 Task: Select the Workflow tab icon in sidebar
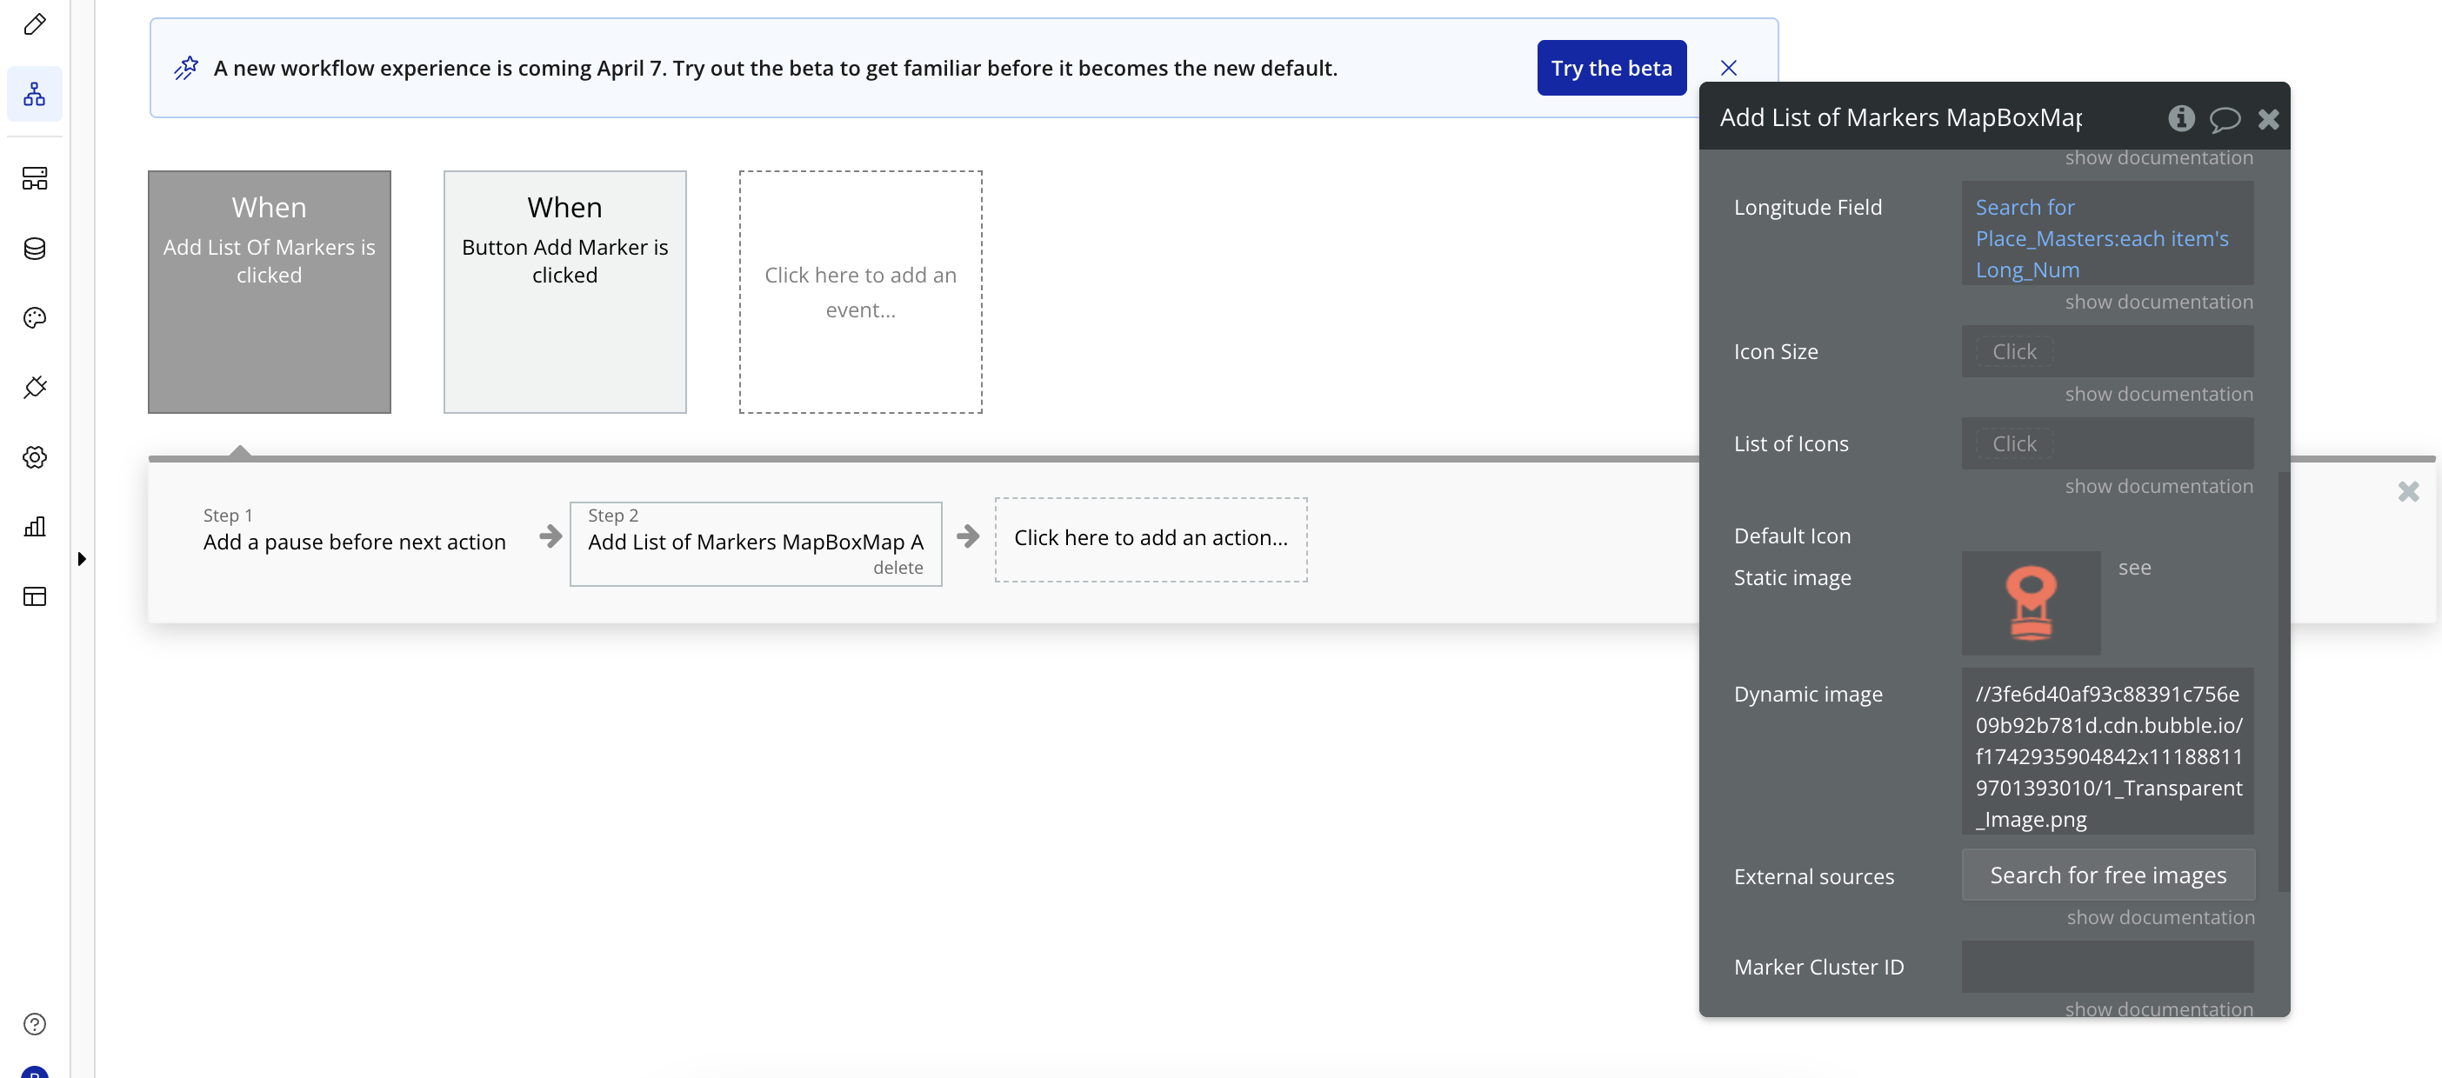point(35,94)
